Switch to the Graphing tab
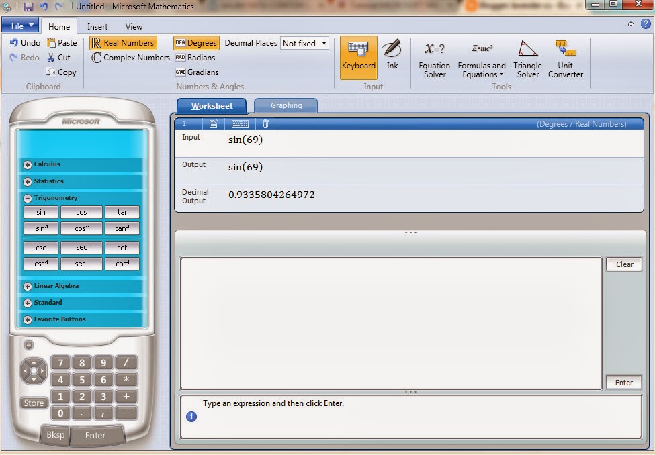Viewport: 655px width, 455px height. click(x=286, y=105)
